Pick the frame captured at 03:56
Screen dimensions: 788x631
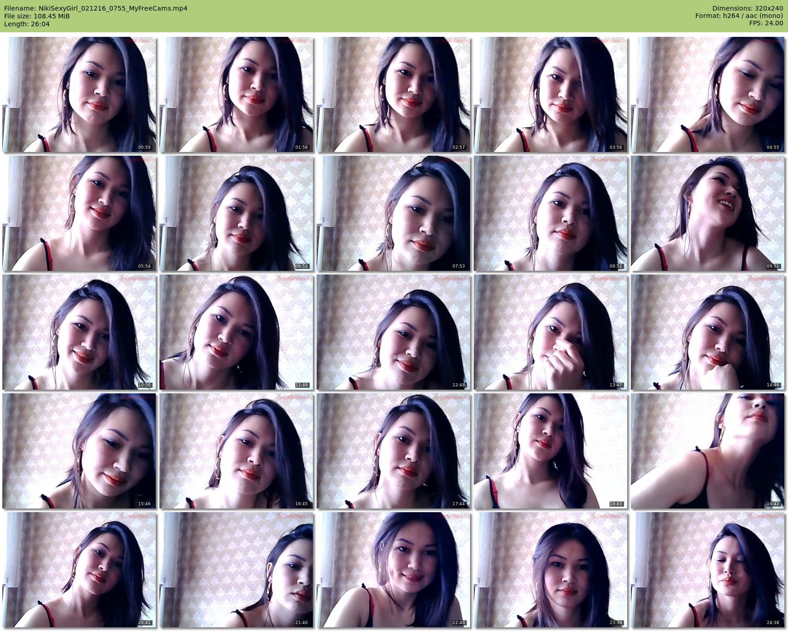point(551,94)
